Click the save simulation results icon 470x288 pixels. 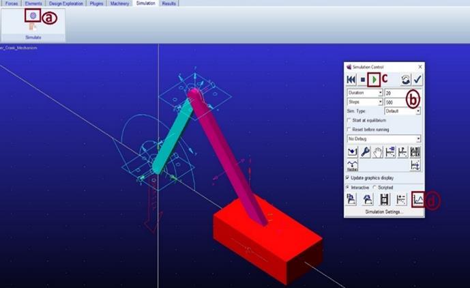coord(351,199)
